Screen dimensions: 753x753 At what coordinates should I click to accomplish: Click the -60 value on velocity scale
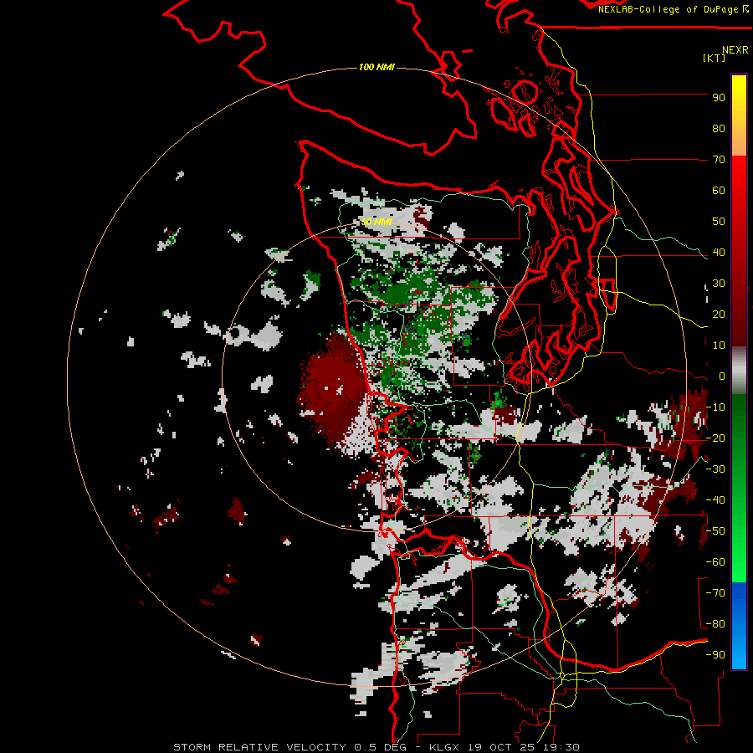pos(715,562)
